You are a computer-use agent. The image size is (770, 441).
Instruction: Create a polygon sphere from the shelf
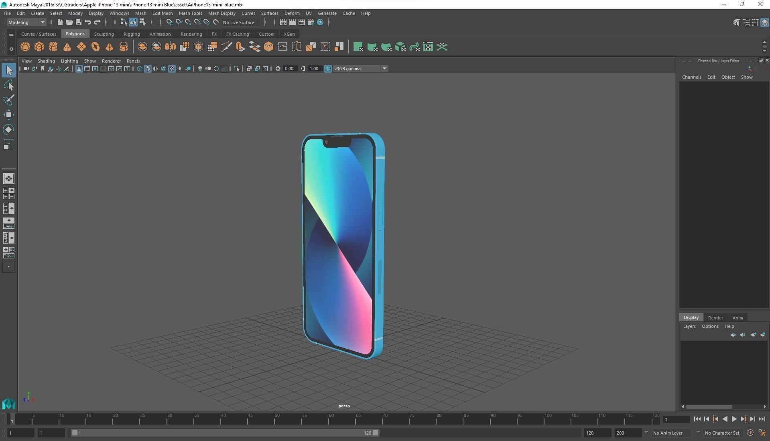[x=25, y=47]
